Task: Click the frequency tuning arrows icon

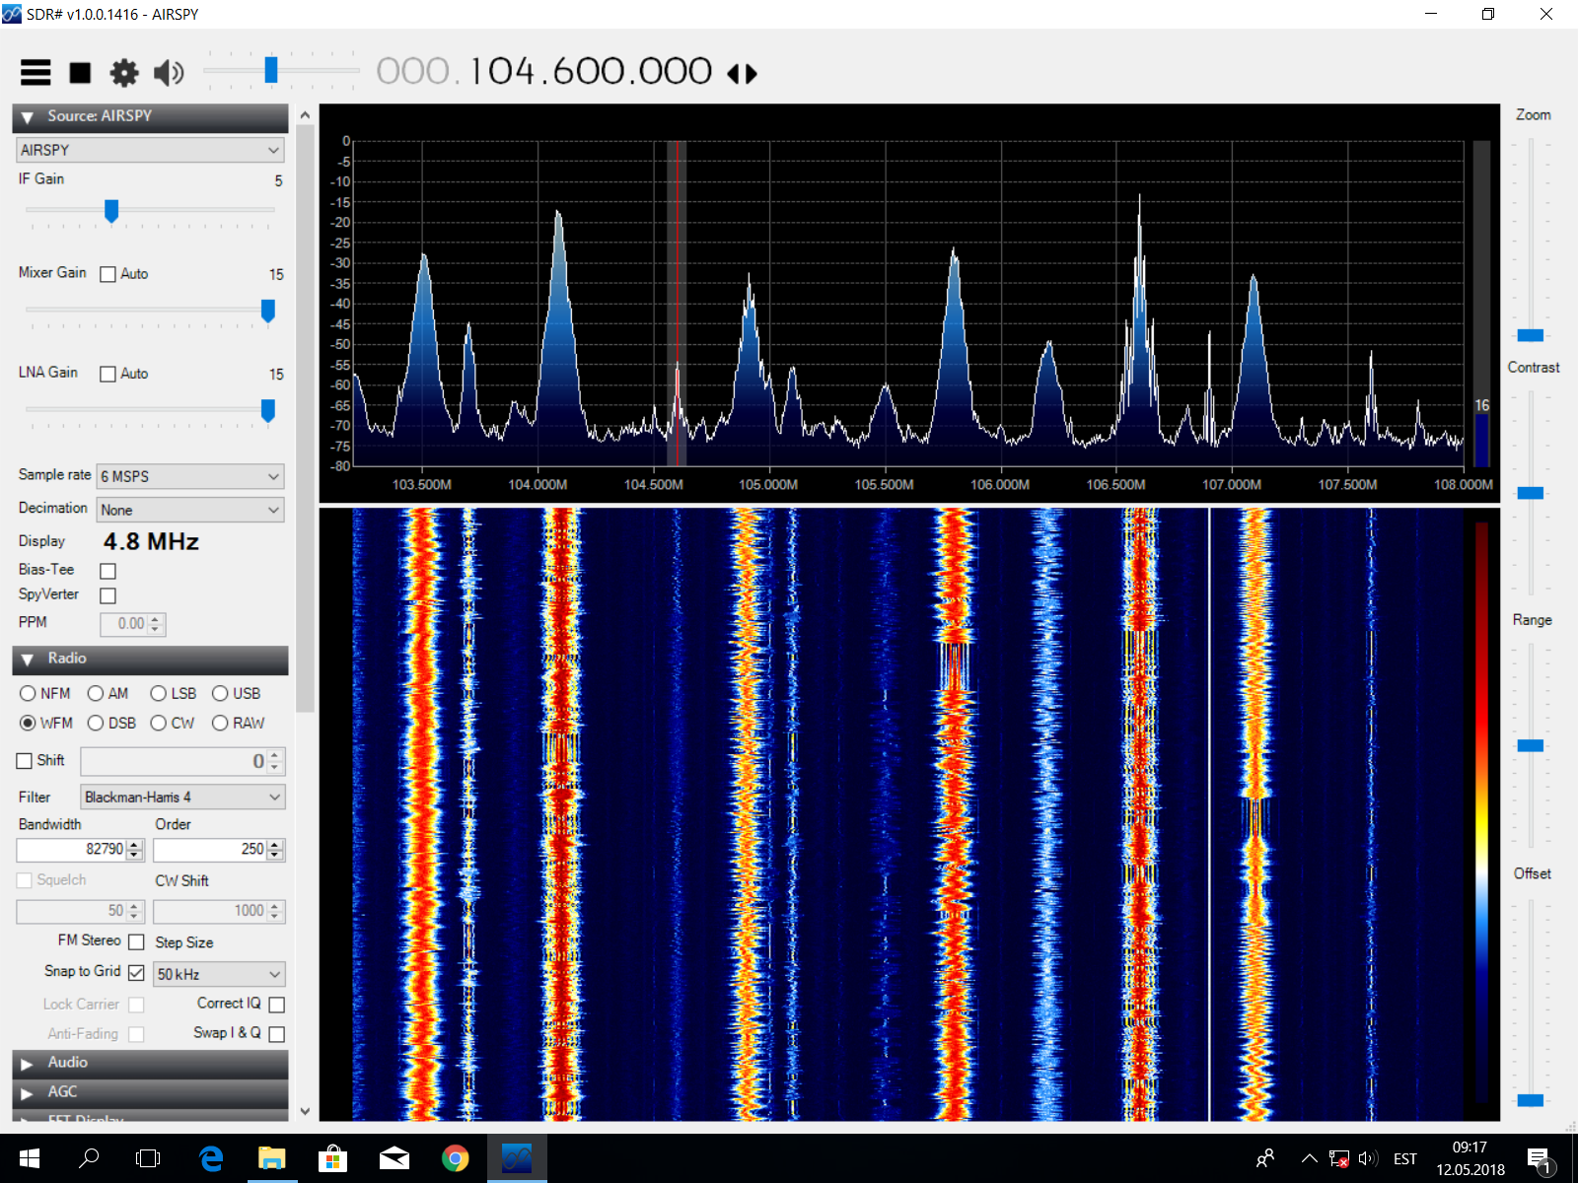Action: [742, 74]
